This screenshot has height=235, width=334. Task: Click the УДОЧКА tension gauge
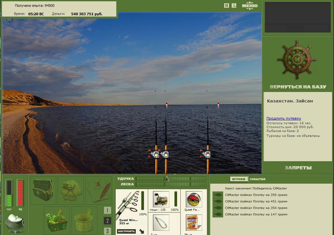[171, 179]
